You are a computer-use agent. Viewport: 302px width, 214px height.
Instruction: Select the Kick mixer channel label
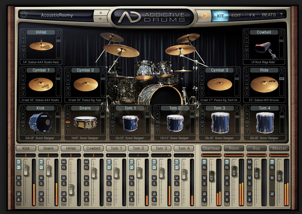point(26,148)
